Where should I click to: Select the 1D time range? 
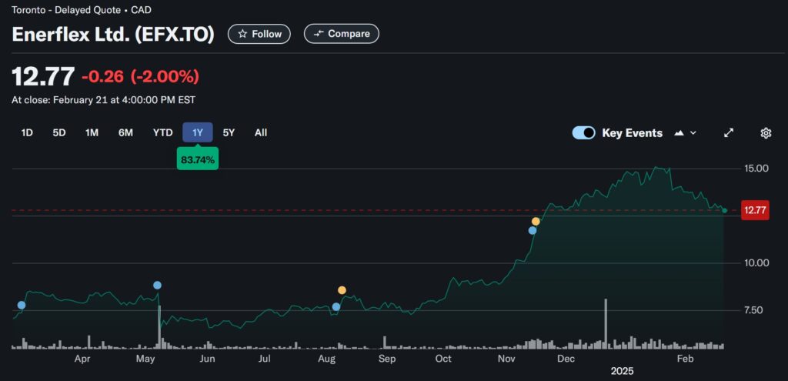[27, 132]
